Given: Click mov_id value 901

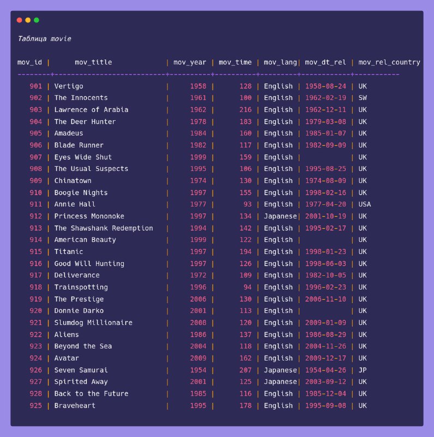Looking at the screenshot, I should coord(36,86).
